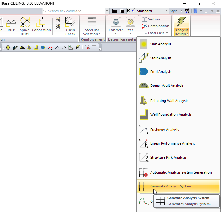Viewport: 221px width, 212px height.
Task: Expand the Standard layer combo box
Action: click(167, 11)
